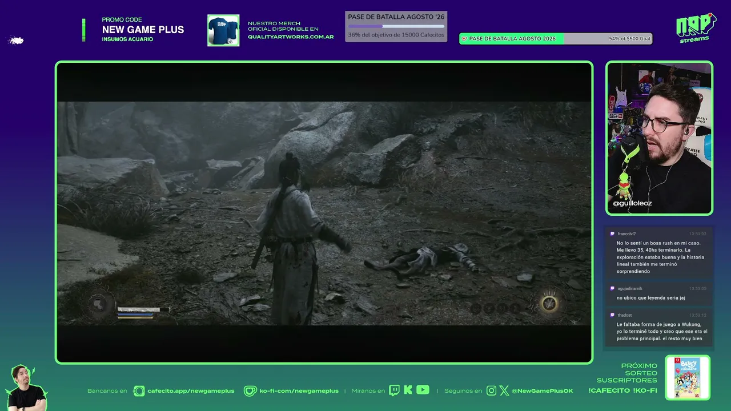Click the cartoon host avatar at bottom left

coord(27,387)
